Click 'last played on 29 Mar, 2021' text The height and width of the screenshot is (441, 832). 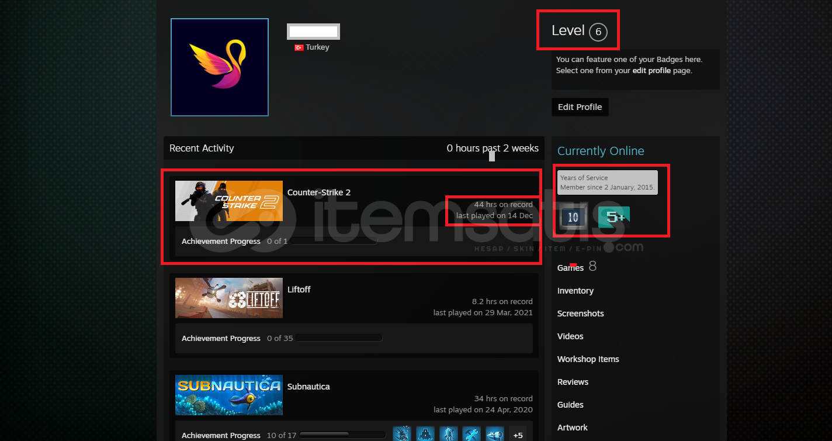point(483,313)
